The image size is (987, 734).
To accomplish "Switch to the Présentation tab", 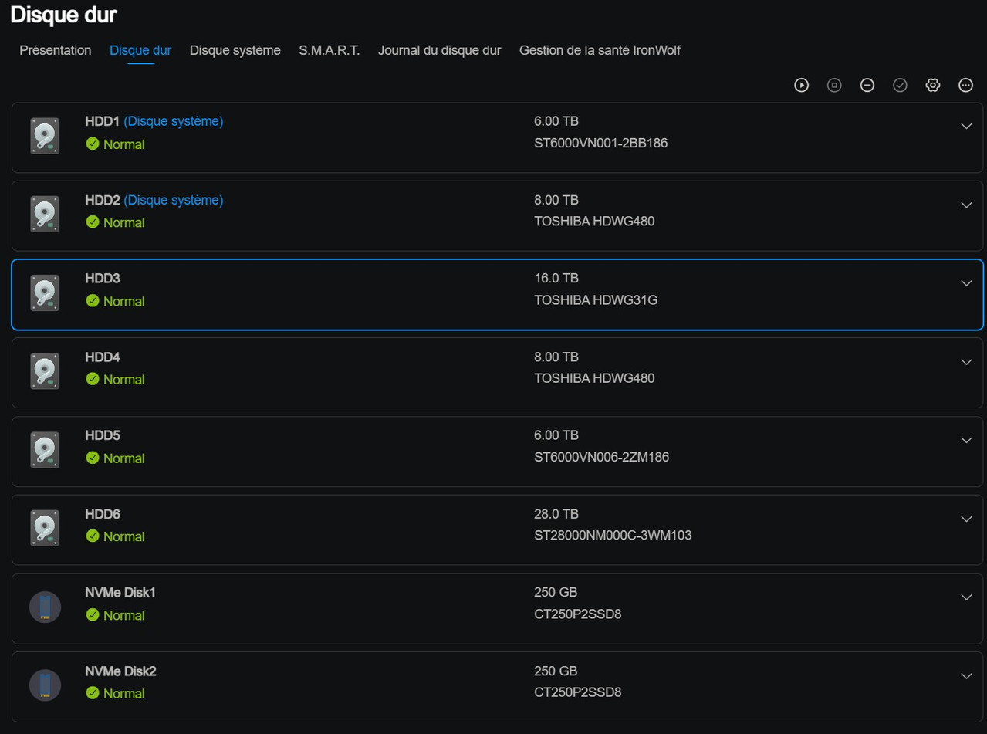I will tap(56, 50).
